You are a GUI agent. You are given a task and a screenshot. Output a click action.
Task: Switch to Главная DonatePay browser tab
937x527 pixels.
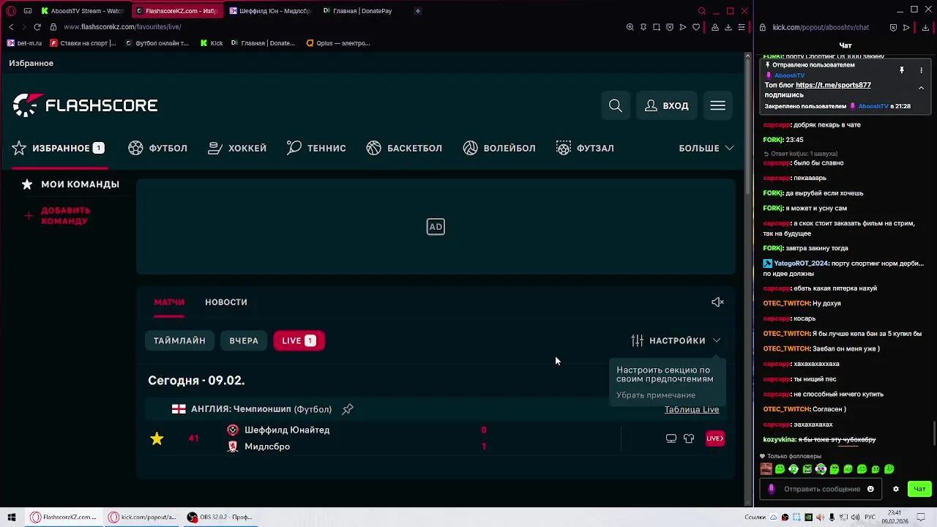point(363,11)
